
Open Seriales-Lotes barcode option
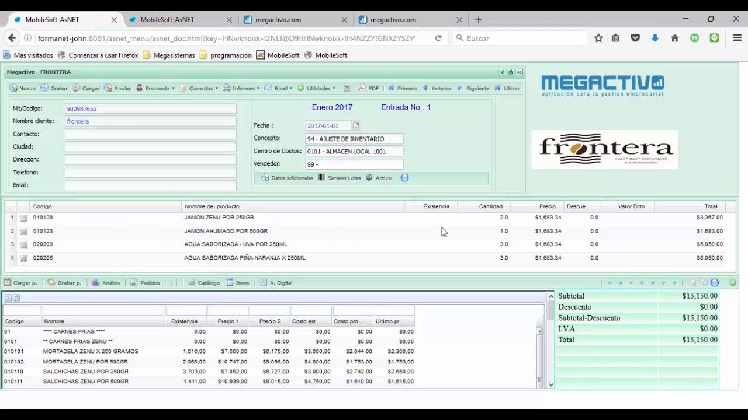pos(340,178)
